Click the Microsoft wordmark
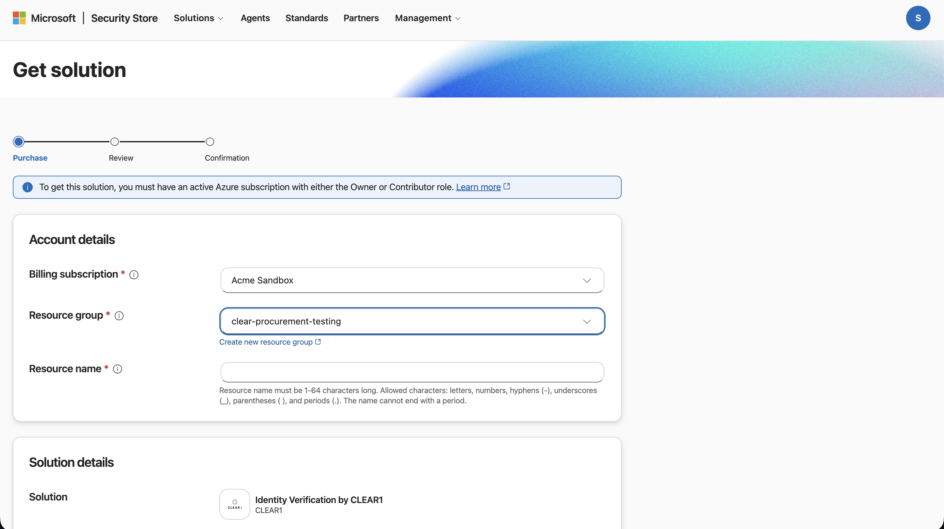944x529 pixels. 53,18
